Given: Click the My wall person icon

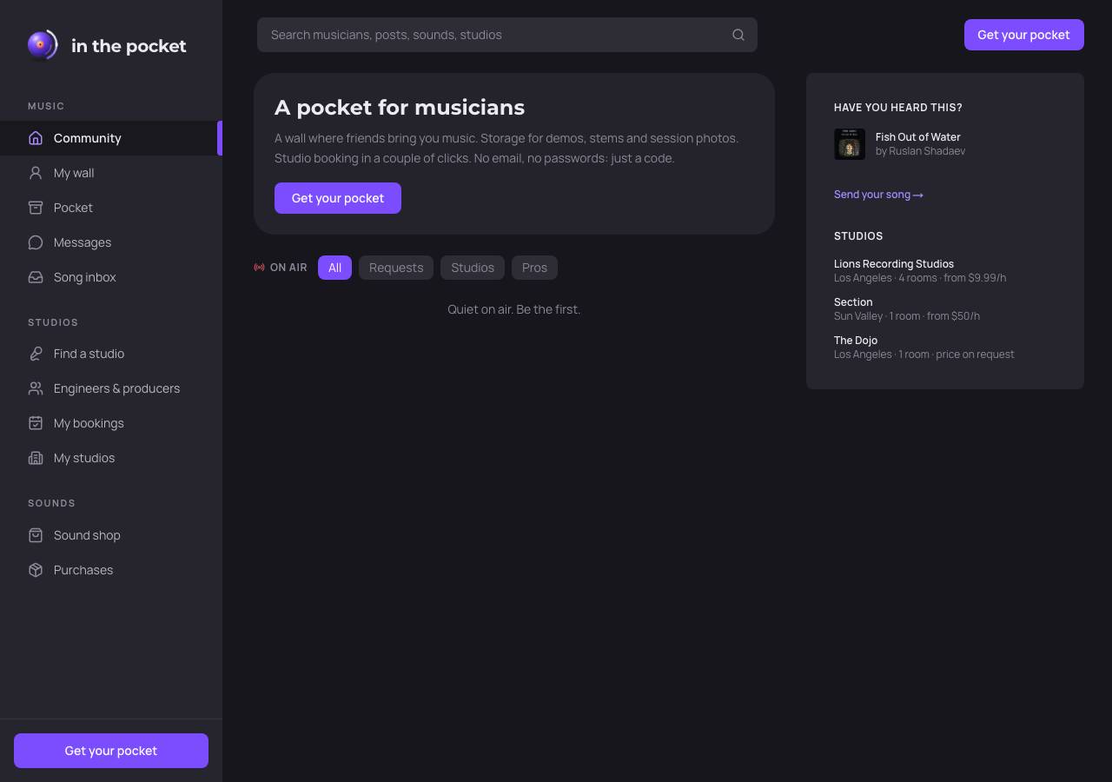Looking at the screenshot, I should (36, 173).
